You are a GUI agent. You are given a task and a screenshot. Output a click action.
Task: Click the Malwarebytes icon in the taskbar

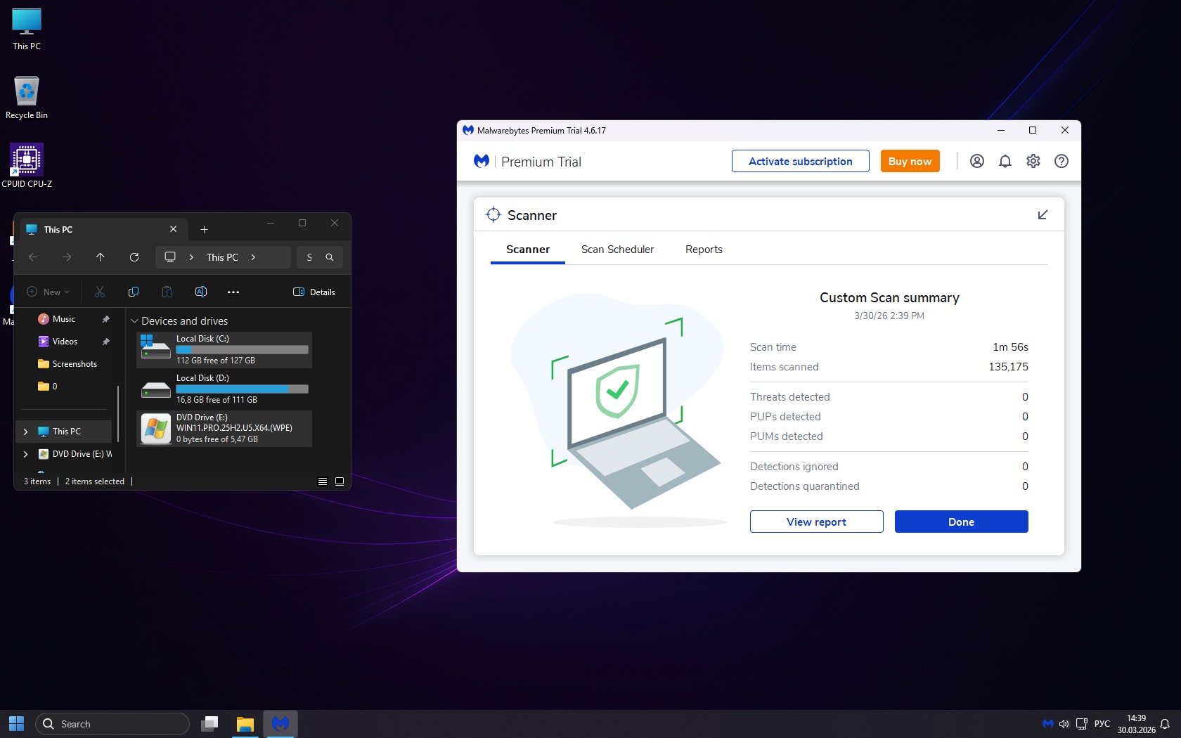point(280,723)
